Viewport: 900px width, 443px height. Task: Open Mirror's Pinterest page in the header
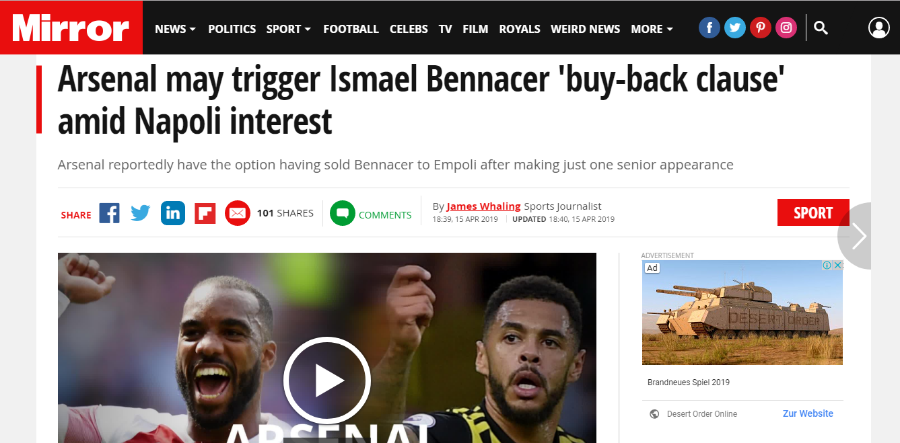pos(760,28)
